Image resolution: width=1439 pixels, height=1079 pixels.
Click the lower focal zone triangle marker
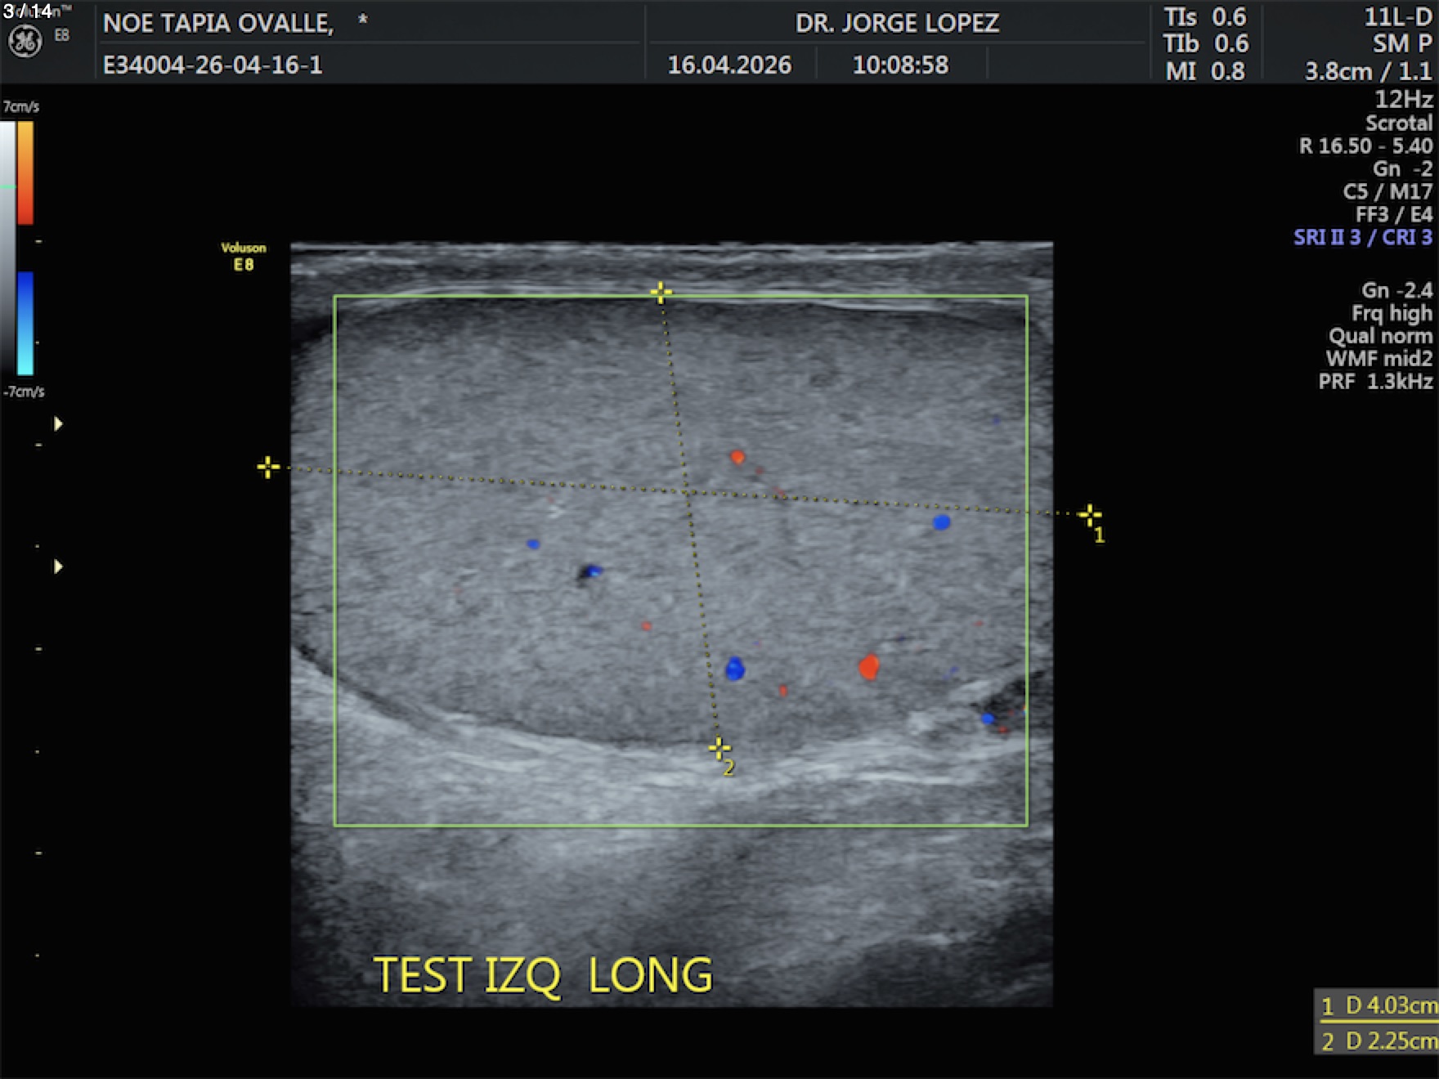(58, 566)
